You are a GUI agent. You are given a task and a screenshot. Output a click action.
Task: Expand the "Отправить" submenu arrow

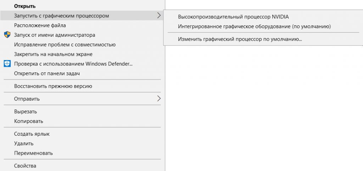tap(158, 99)
